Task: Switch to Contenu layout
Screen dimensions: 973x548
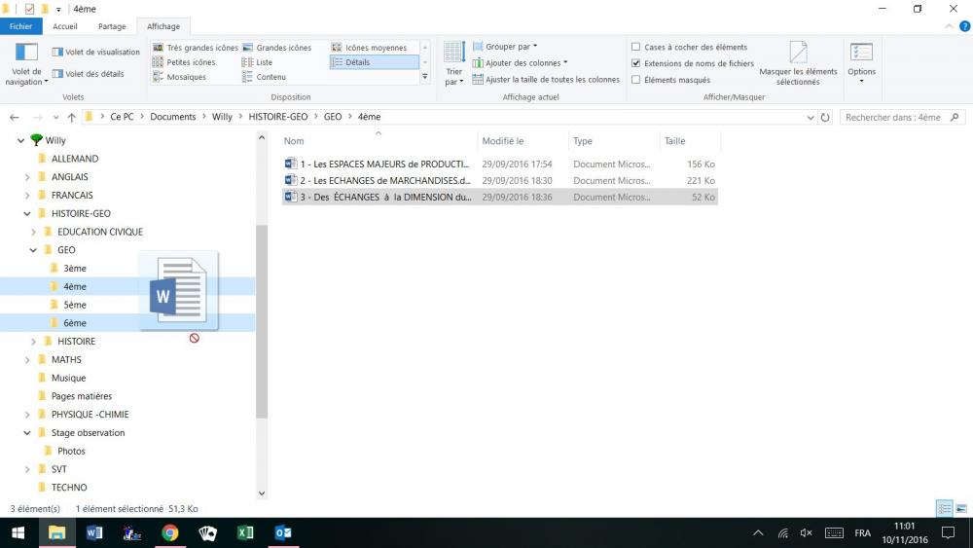Action: 265,77
